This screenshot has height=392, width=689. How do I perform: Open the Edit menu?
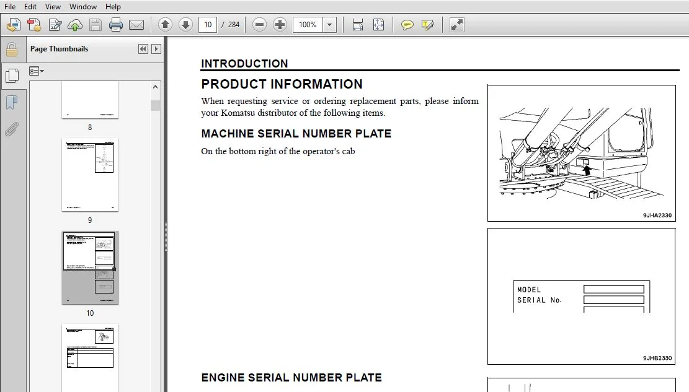(30, 7)
